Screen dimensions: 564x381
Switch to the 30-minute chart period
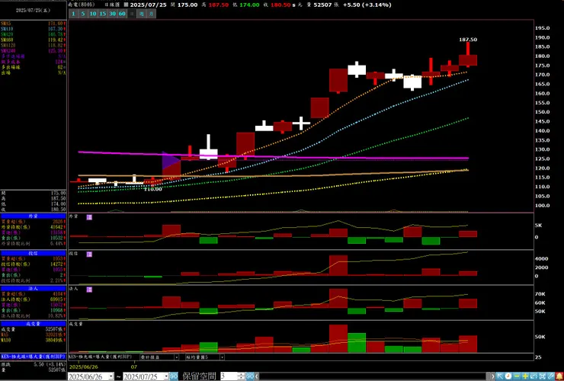click(x=112, y=14)
